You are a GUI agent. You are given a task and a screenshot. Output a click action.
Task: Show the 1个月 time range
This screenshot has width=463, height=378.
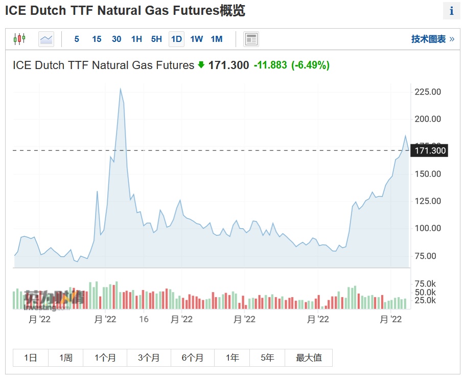pyautogui.click(x=105, y=358)
